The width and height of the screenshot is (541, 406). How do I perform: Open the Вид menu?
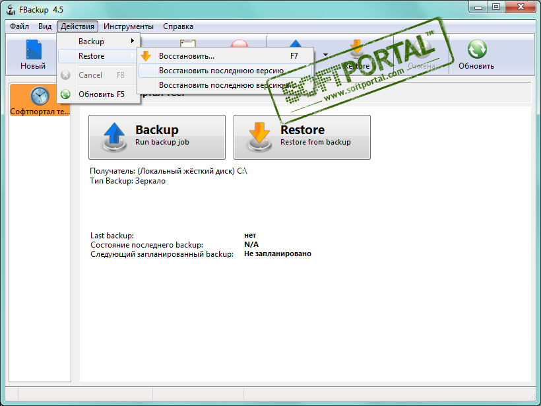pyautogui.click(x=45, y=26)
